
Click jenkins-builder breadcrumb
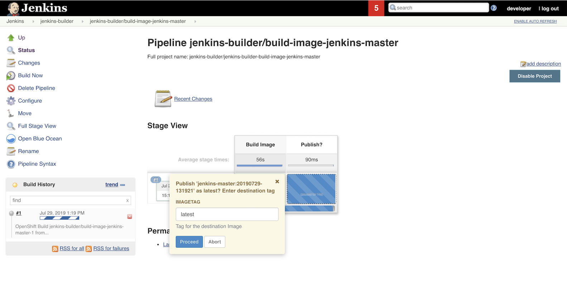coord(57,21)
